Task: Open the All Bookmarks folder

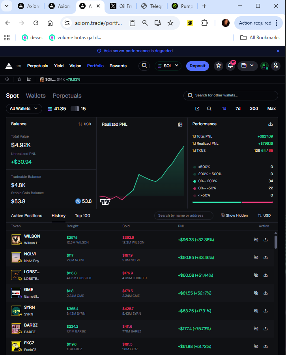Action: coord(260,38)
